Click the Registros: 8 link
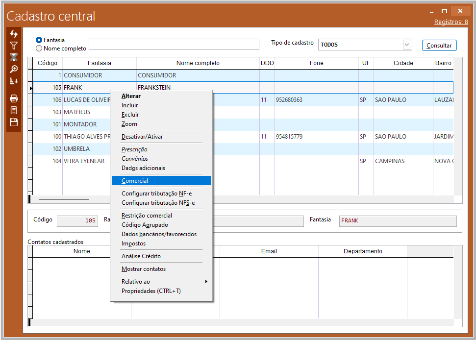Image resolution: width=476 pixels, height=340 pixels. [x=451, y=22]
